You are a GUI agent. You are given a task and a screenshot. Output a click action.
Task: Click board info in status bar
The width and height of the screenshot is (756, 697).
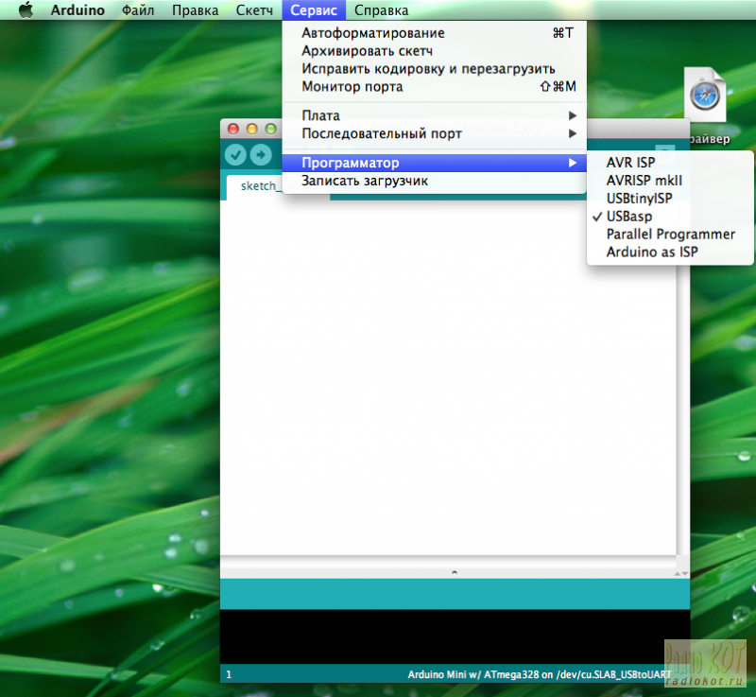click(539, 674)
